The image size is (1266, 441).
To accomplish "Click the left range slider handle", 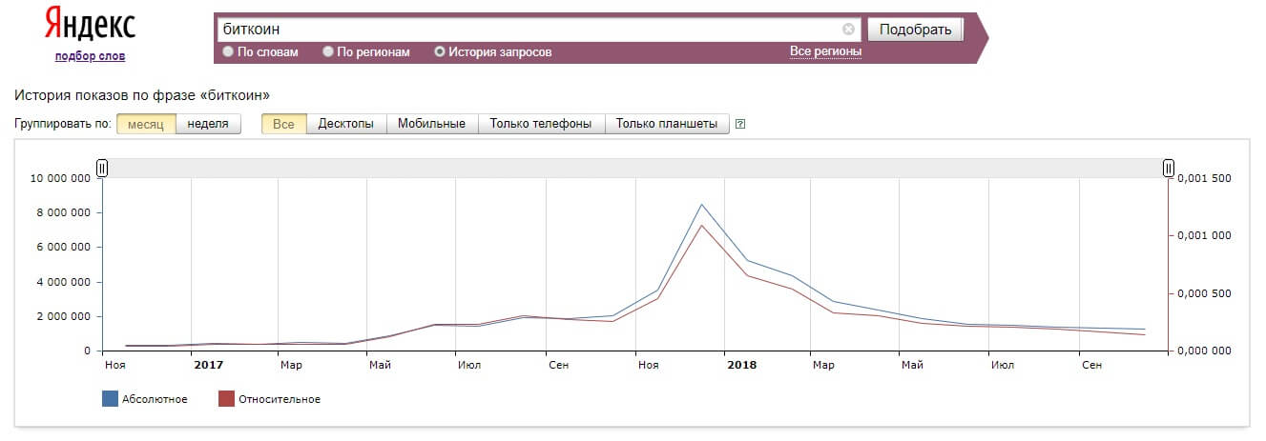I will pos(102,169).
